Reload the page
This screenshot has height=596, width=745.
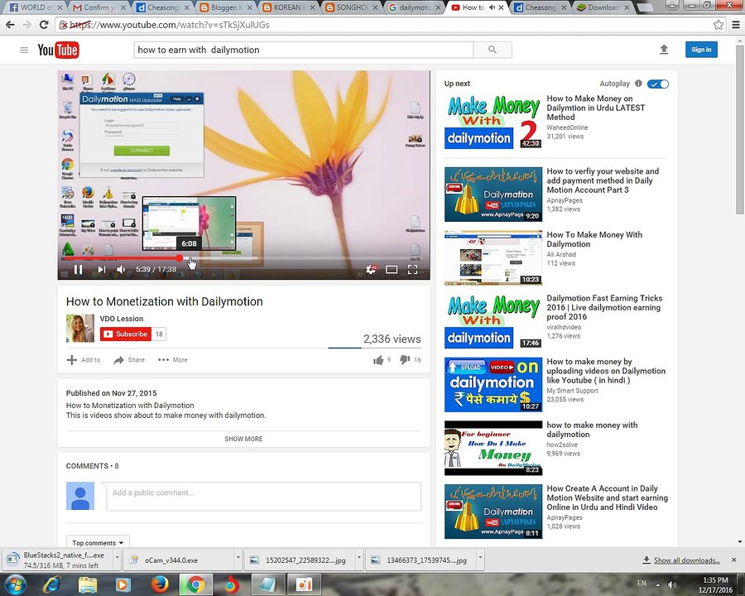[44, 25]
